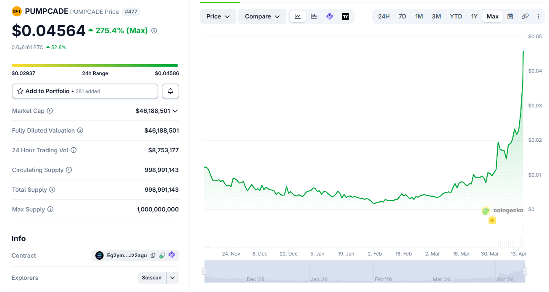
Task: Select the YTD tab
Action: (456, 16)
